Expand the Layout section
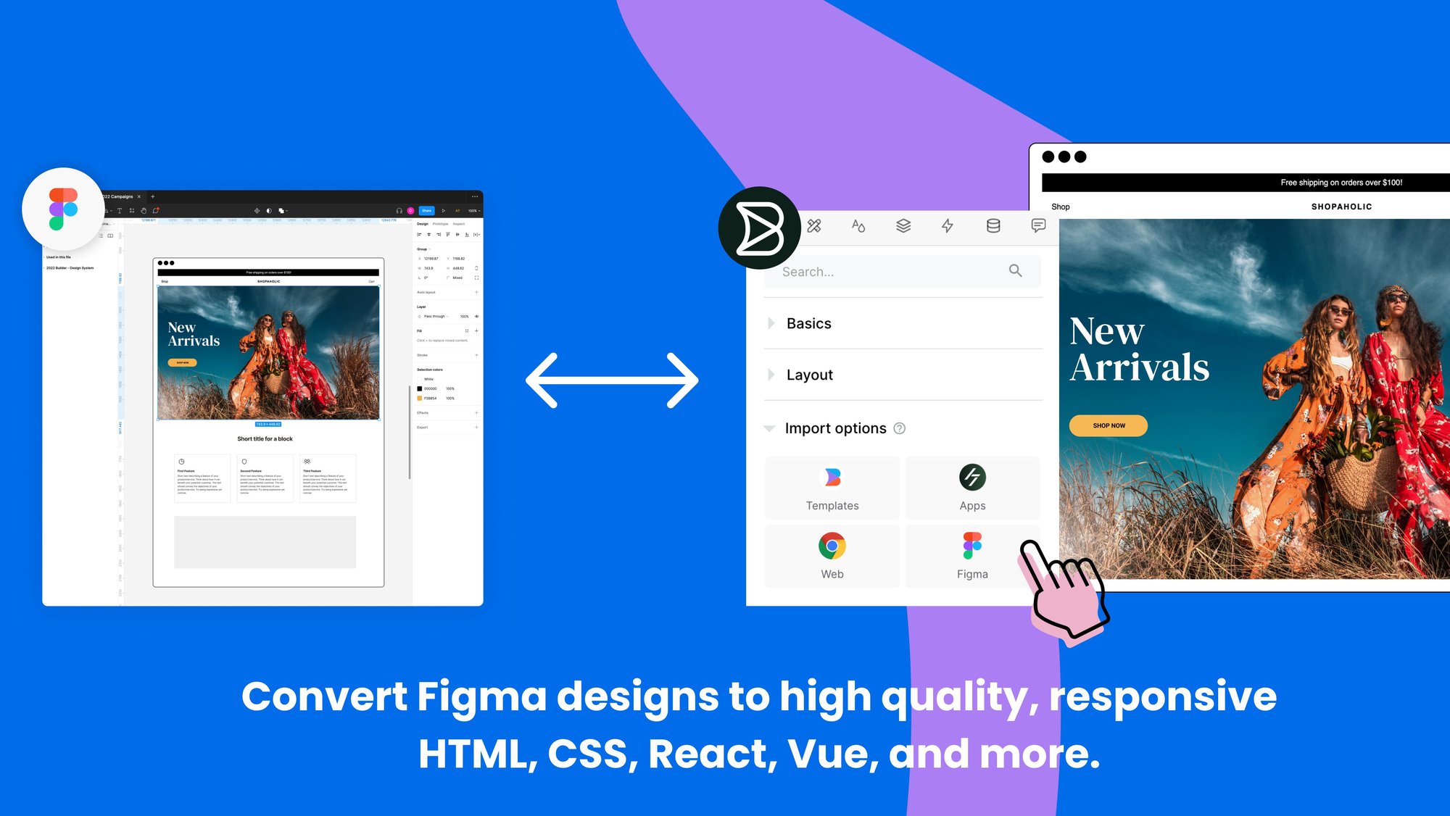This screenshot has height=816, width=1450. click(776, 374)
